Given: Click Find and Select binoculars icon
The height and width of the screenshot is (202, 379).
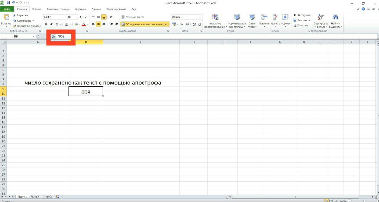Looking at the screenshot, I should pyautogui.click(x=335, y=17).
